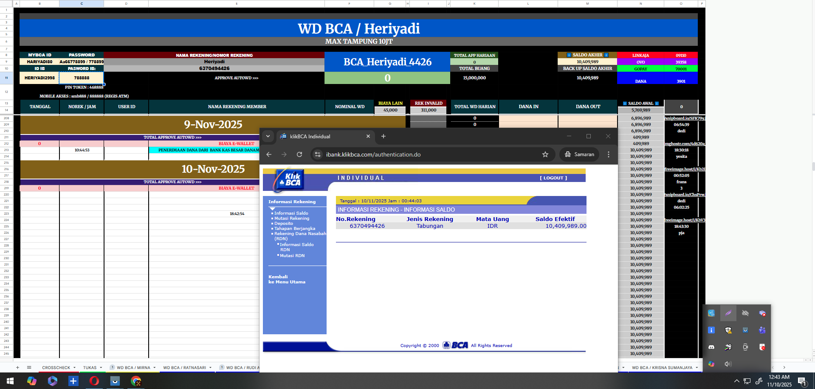Open Informasi Saldo in the klikBCA menu
Viewport: 815px width, 389px height.
[x=291, y=213]
